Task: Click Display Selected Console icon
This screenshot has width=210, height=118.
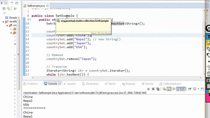Action: (195, 89)
